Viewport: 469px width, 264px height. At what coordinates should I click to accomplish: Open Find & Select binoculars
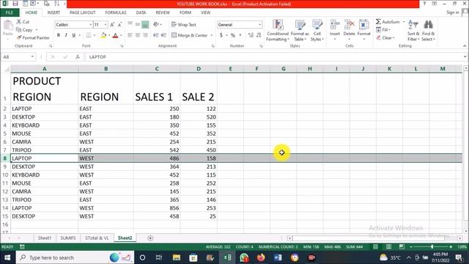pos(428,31)
